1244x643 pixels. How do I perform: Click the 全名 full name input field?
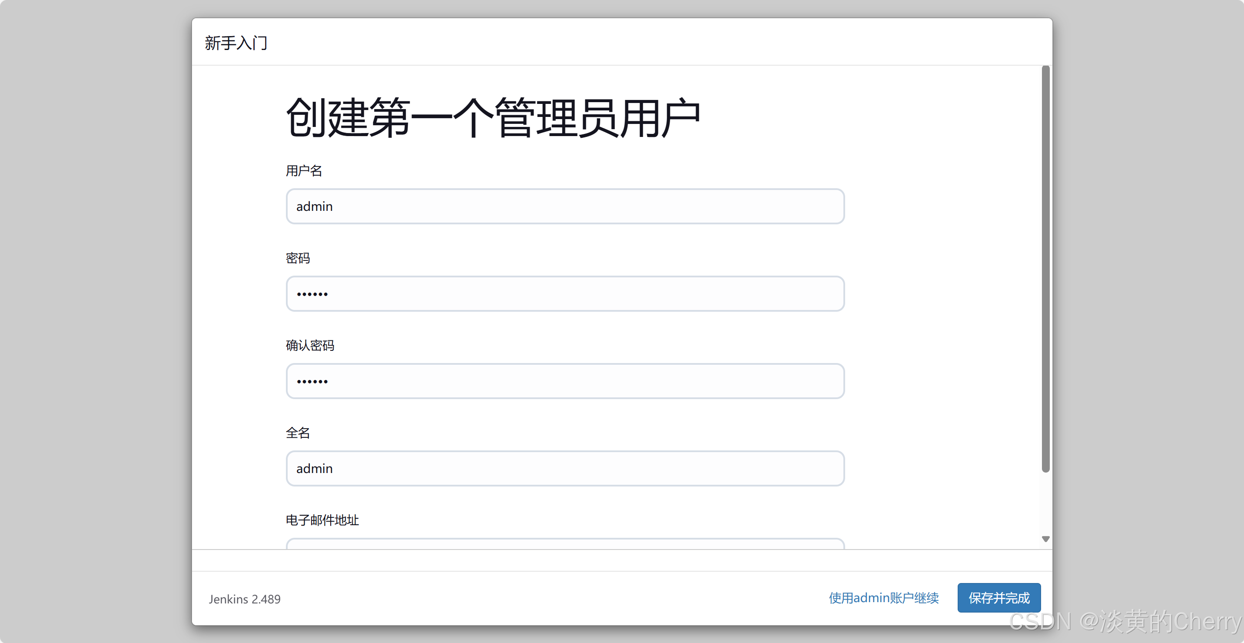click(x=564, y=468)
